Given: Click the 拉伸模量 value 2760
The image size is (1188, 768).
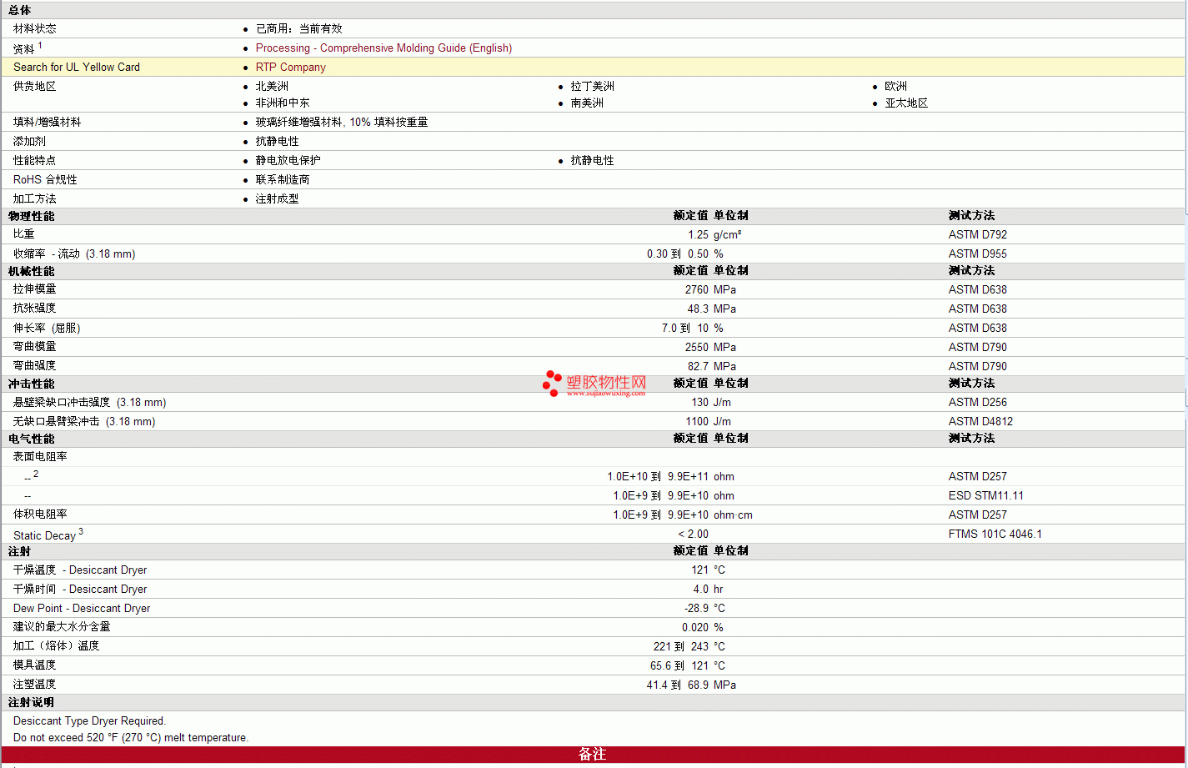Looking at the screenshot, I should [697, 290].
